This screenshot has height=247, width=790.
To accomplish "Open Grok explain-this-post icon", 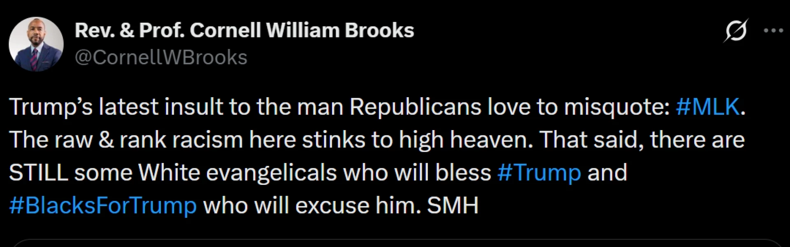I will (x=736, y=31).
